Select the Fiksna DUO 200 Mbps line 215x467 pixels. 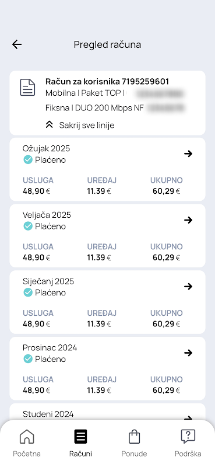click(115, 108)
